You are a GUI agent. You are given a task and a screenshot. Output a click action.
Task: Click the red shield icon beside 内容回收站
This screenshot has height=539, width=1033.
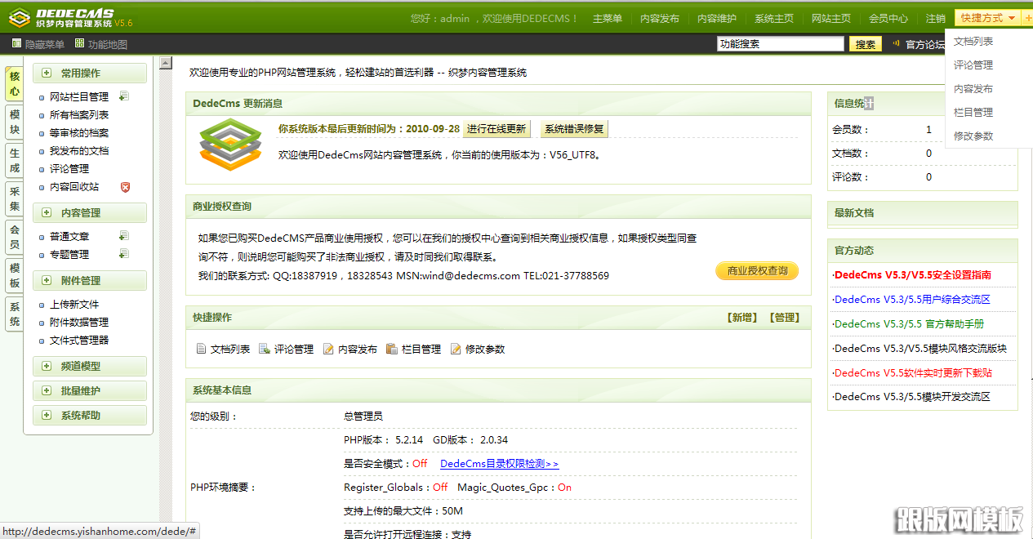tap(125, 187)
